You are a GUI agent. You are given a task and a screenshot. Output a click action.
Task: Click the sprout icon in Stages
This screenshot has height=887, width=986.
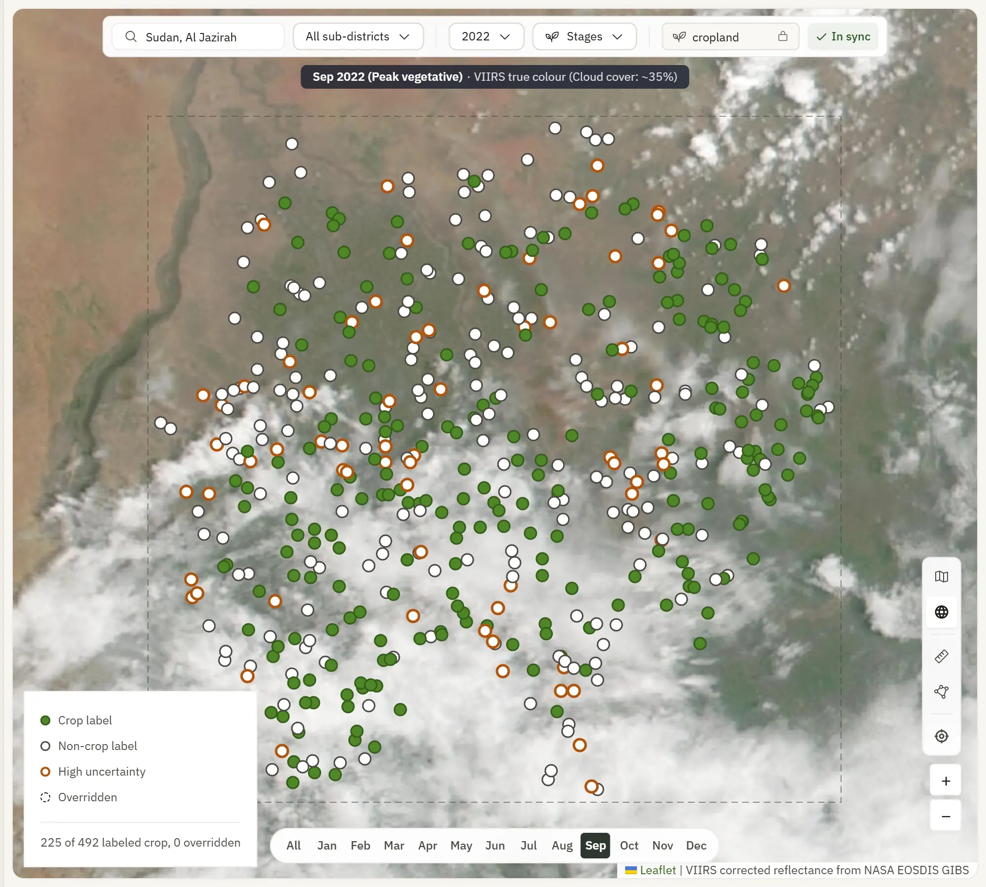(x=552, y=37)
